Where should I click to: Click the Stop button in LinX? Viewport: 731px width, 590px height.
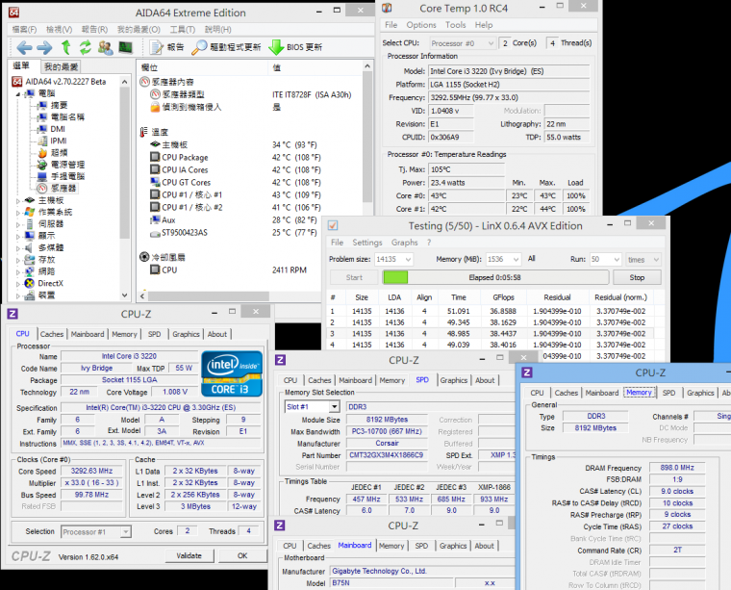637,277
